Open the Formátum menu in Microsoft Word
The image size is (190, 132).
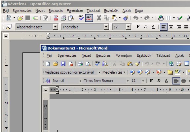pos(124,55)
